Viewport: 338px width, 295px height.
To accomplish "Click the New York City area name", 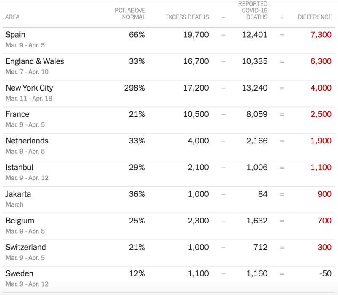I will pyautogui.click(x=29, y=88).
